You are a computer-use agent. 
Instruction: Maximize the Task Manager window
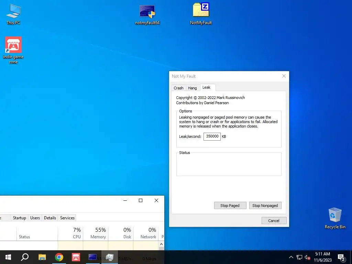pyautogui.click(x=141, y=200)
